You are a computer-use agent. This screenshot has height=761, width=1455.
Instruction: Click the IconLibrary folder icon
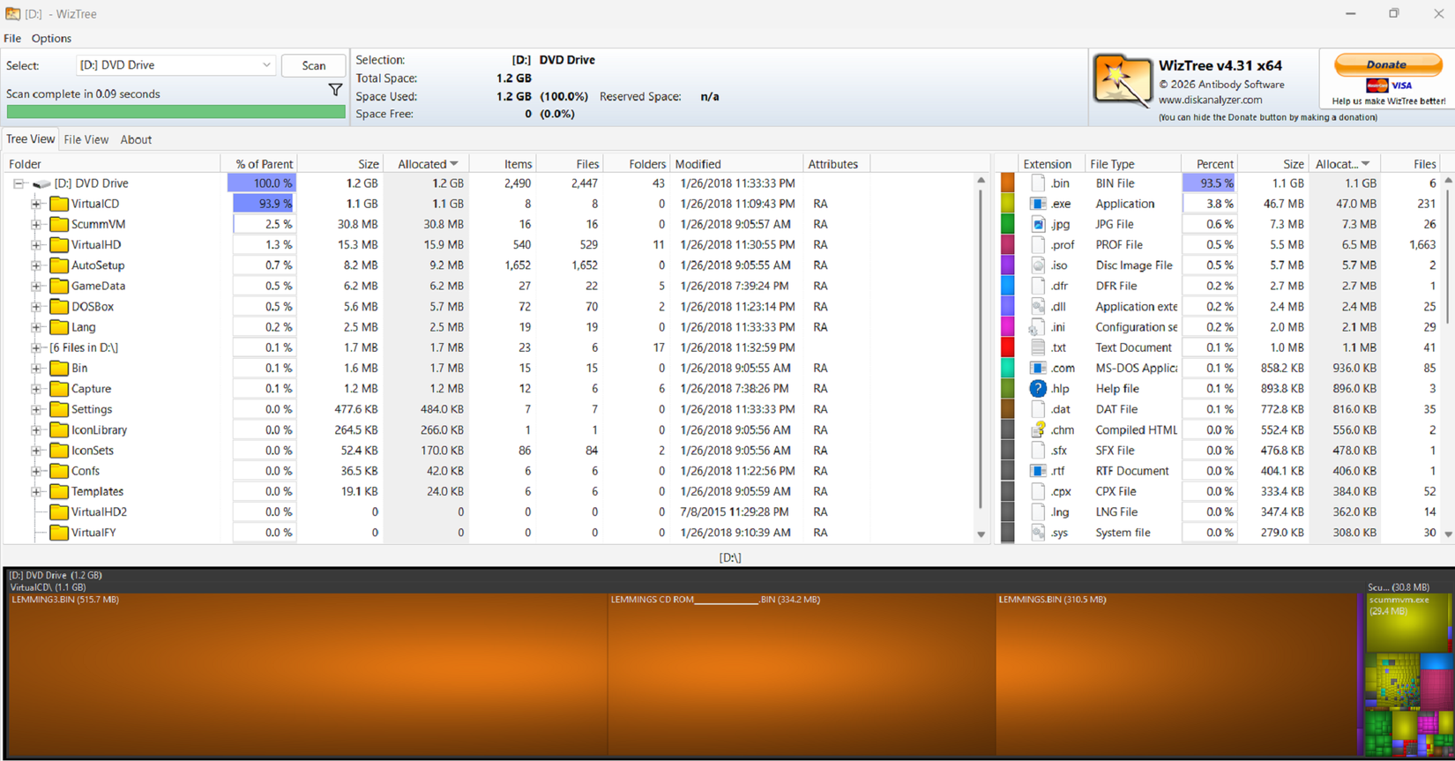click(x=59, y=429)
